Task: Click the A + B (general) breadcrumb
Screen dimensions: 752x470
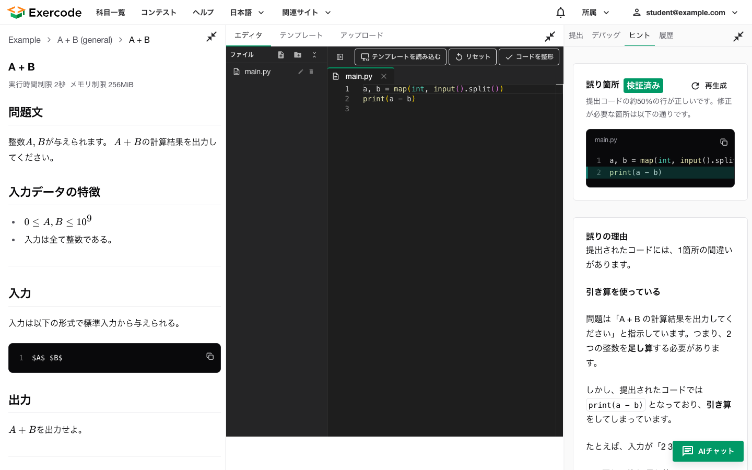Action: [85, 40]
